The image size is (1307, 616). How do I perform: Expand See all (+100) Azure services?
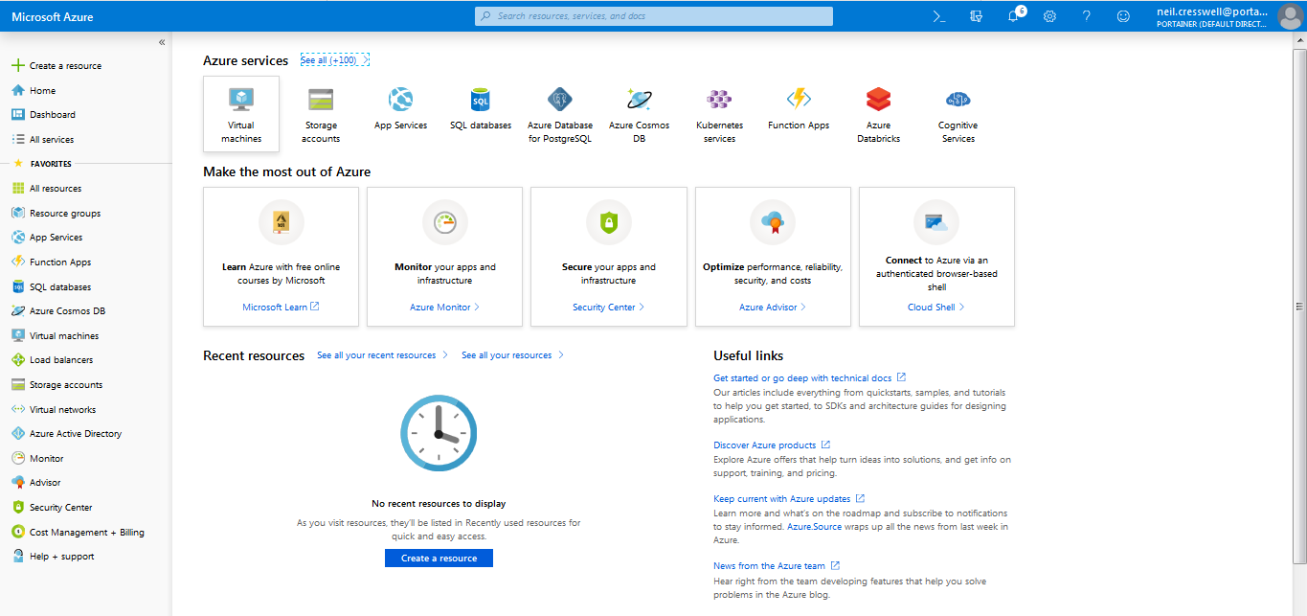[333, 60]
